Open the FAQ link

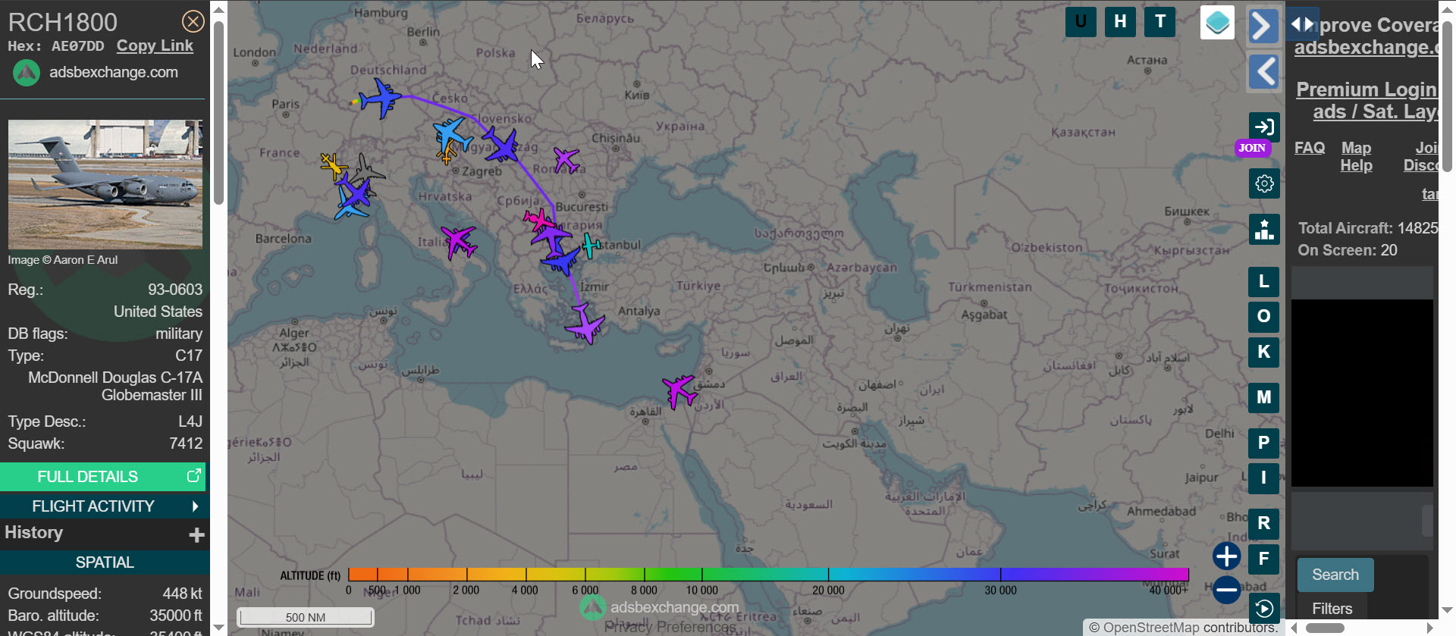coord(1310,148)
